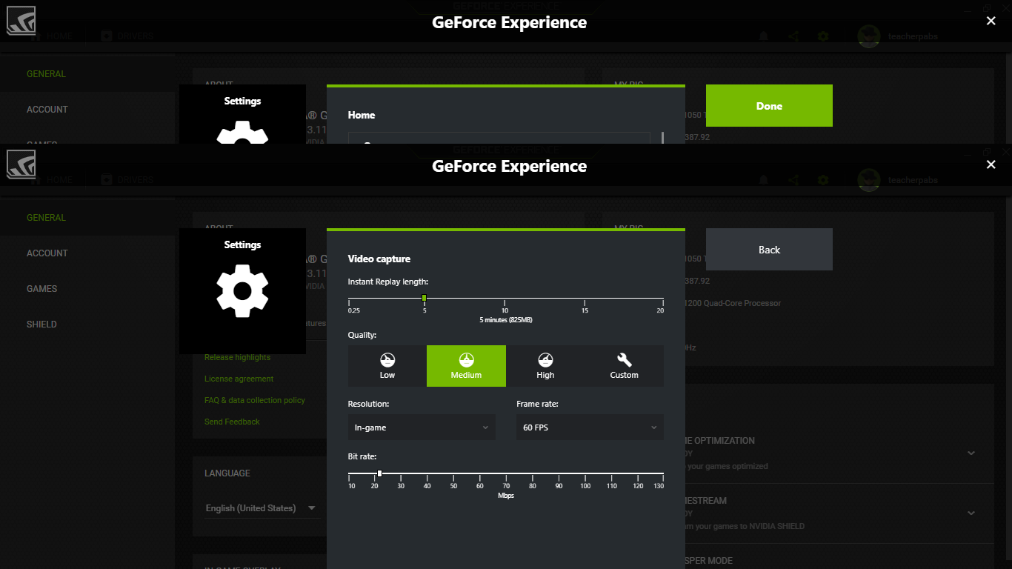The height and width of the screenshot is (569, 1012).
Task: Open the License agreement link
Action: click(239, 379)
